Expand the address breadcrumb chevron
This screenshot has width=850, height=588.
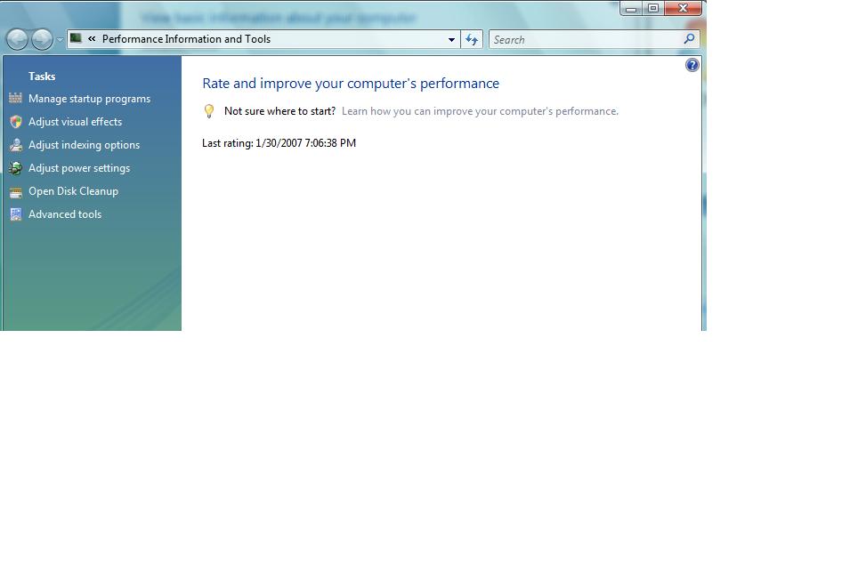pyautogui.click(x=92, y=39)
